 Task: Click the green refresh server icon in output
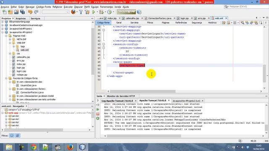click(98, 118)
